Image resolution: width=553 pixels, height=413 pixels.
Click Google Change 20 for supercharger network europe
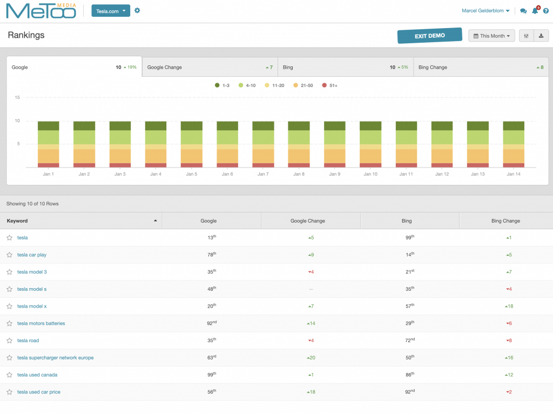tap(311, 358)
